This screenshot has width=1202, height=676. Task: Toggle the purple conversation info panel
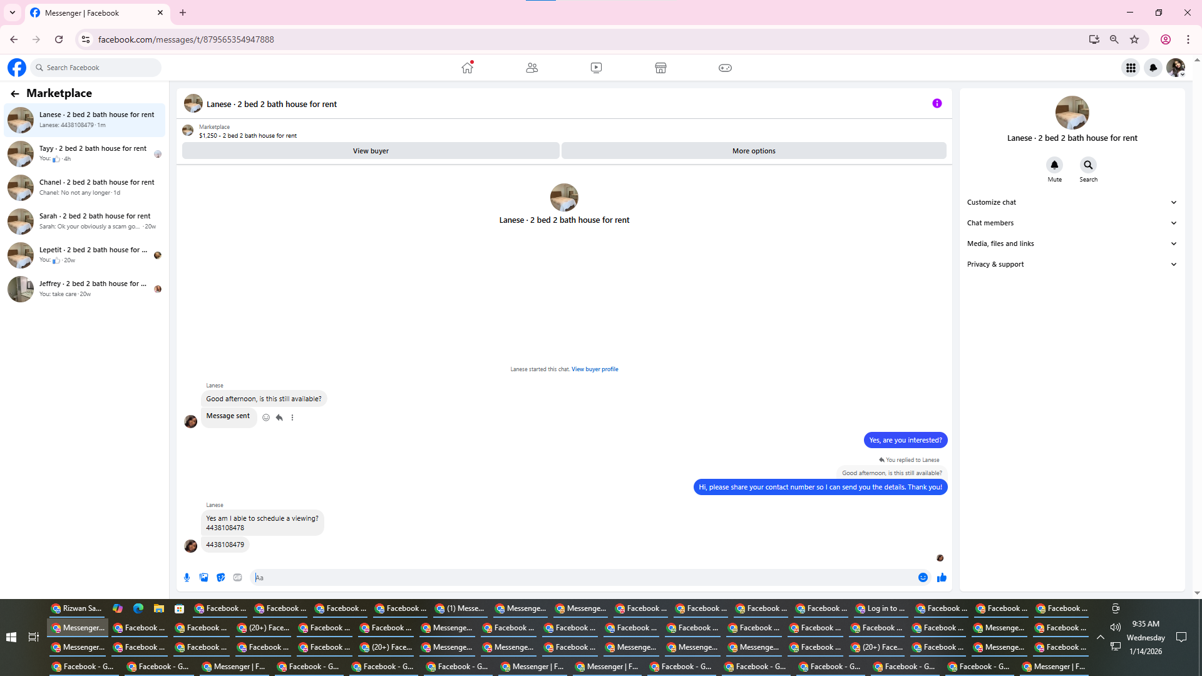click(937, 104)
